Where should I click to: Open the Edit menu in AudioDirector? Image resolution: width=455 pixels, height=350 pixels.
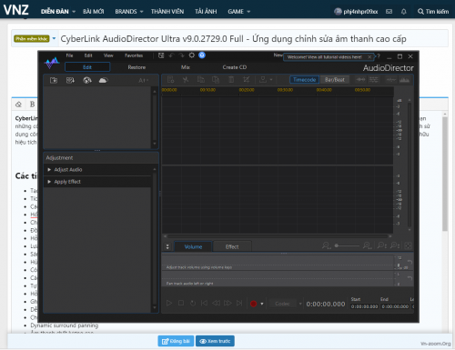(88, 55)
